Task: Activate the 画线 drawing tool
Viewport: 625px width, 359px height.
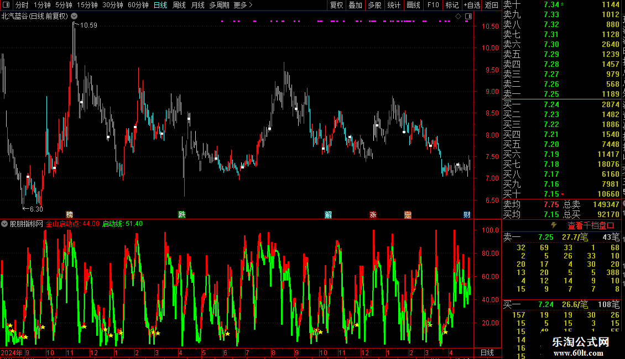Action: pos(413,5)
